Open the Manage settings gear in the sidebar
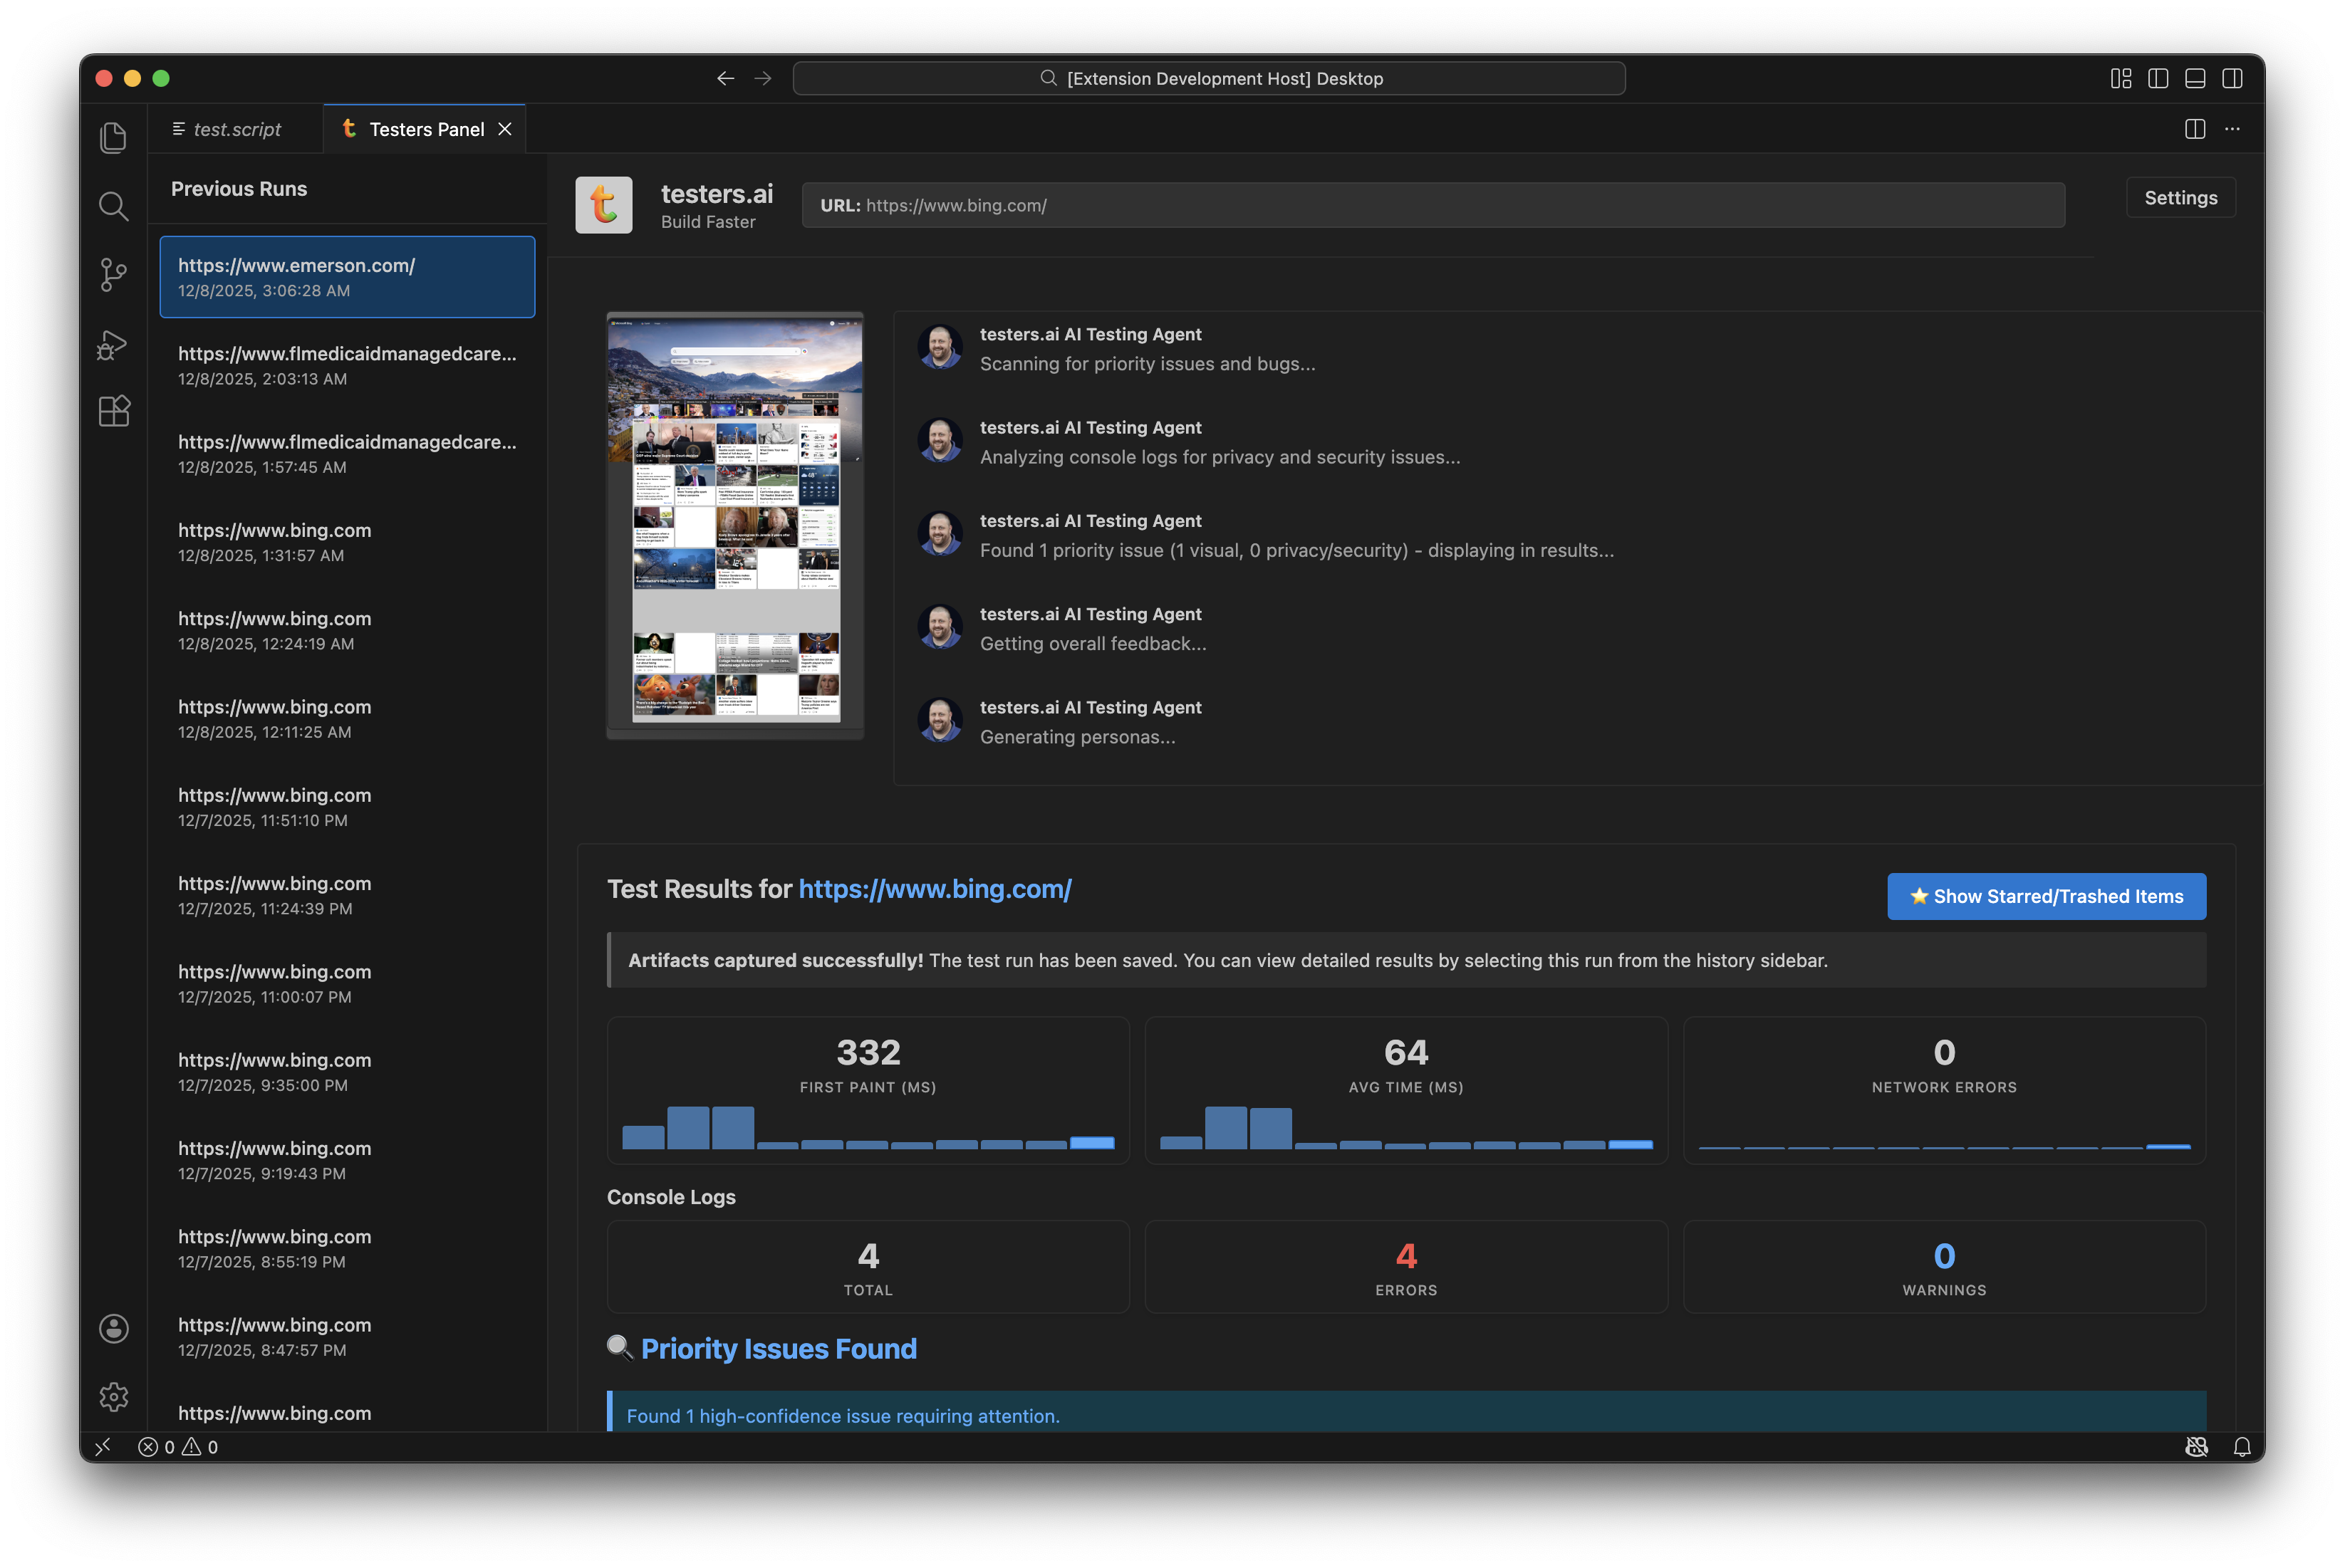This screenshot has height=1568, width=2345. 113,1397
